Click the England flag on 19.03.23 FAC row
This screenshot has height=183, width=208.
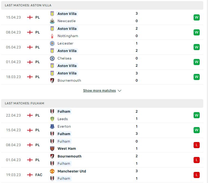30,175
